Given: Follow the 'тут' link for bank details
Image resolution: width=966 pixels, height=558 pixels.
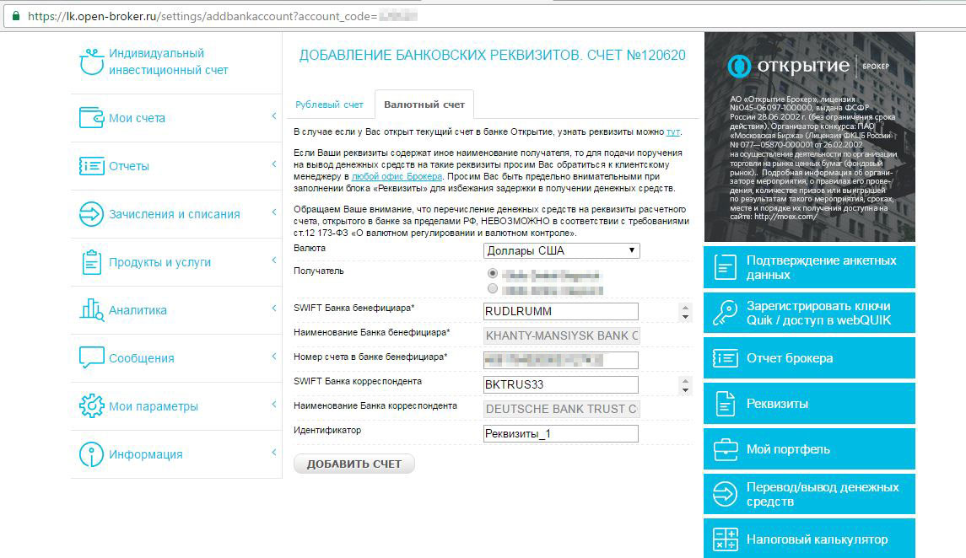Looking at the screenshot, I should [672, 131].
